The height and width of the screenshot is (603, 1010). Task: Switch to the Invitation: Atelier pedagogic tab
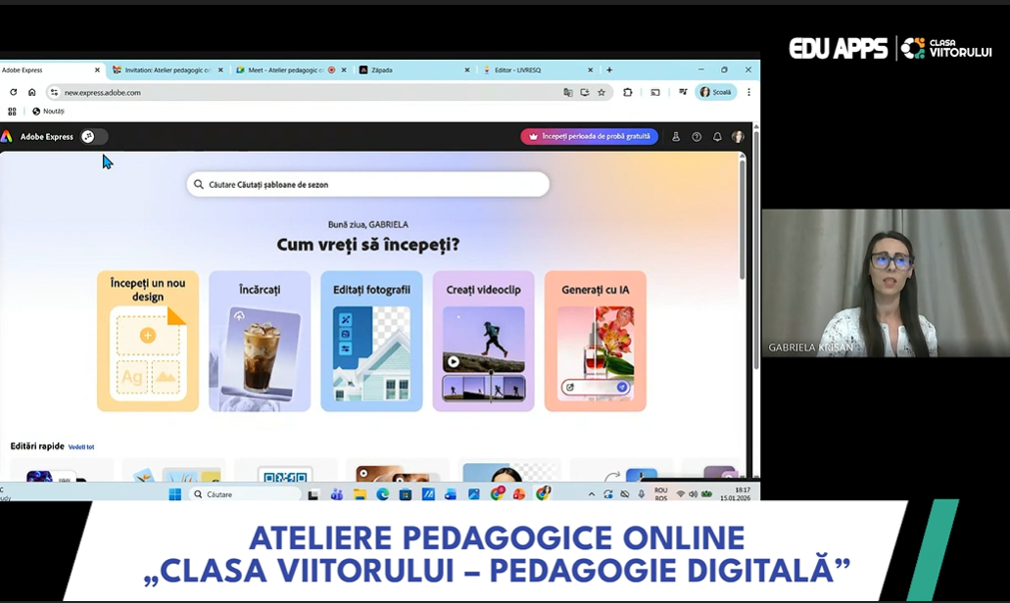click(x=167, y=70)
